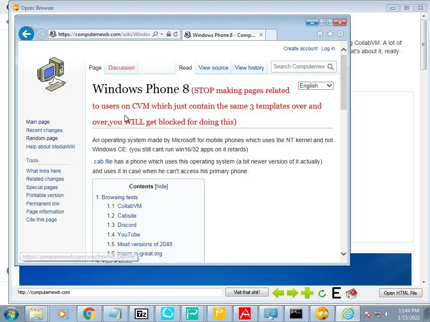This screenshot has width=430, height=322.
Task: Open What links here
Action: (x=43, y=171)
